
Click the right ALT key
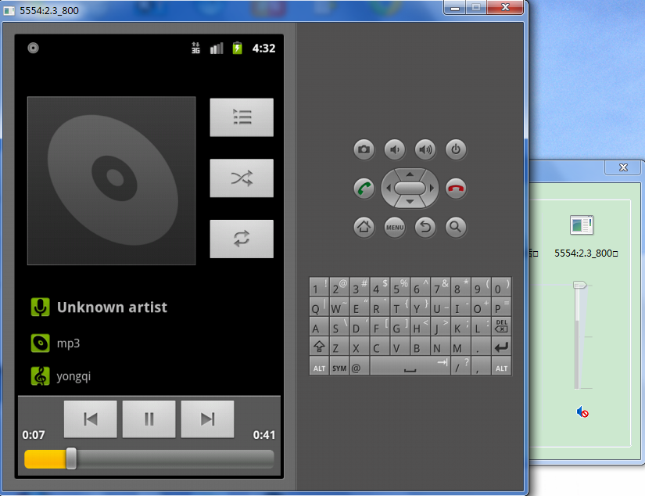click(x=501, y=366)
